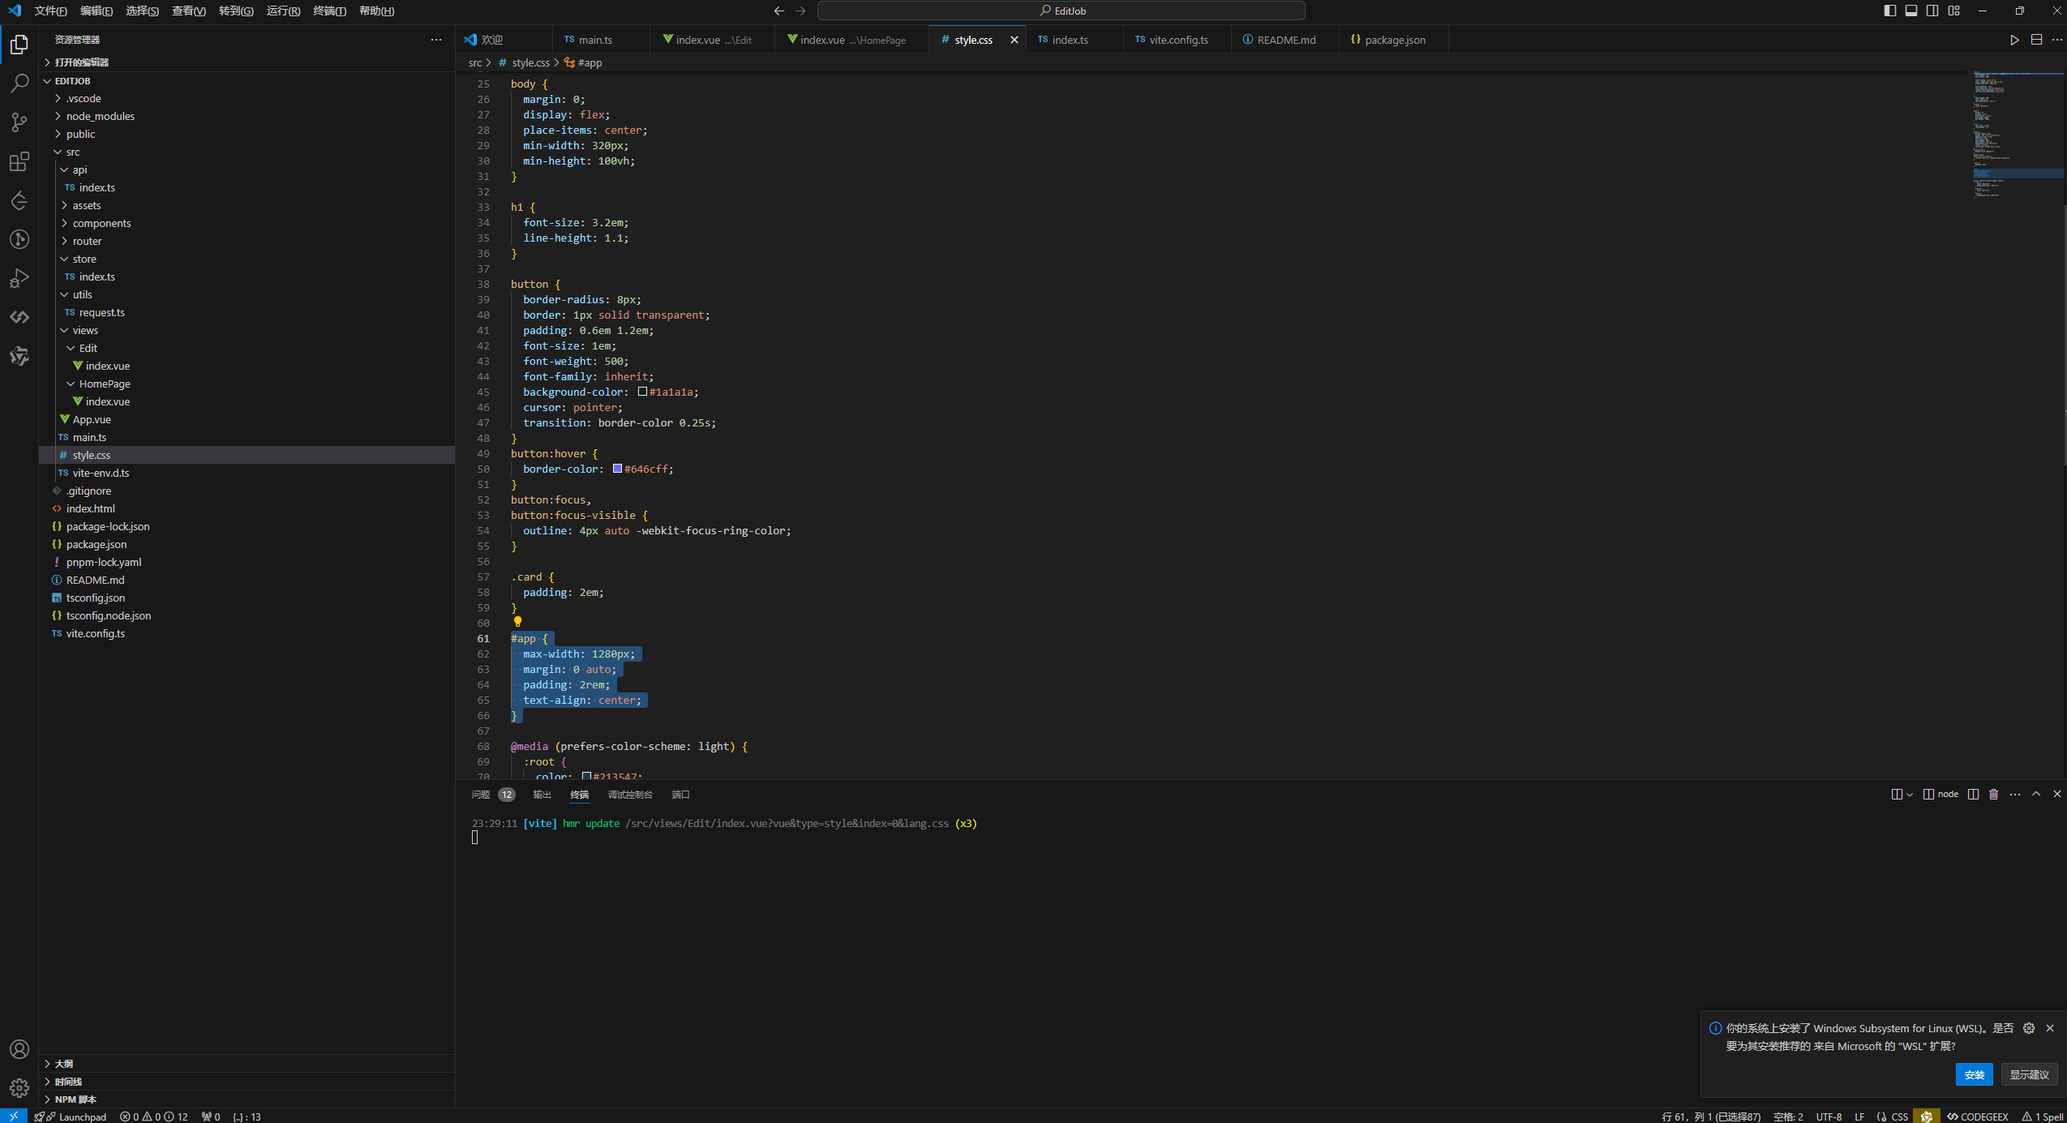Open Source Control view
Viewport: 2067px width, 1123px height.
pyautogui.click(x=19, y=122)
